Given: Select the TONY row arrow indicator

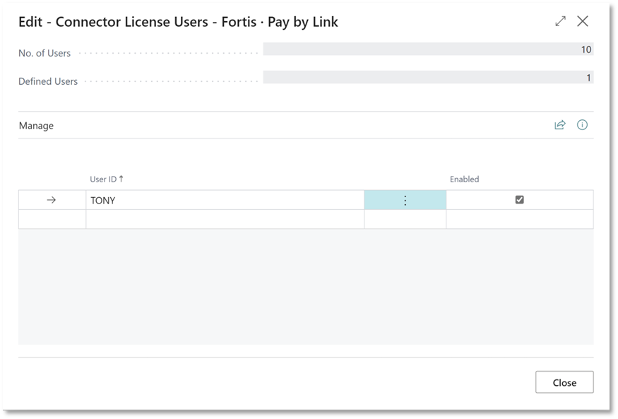Looking at the screenshot, I should coord(52,200).
